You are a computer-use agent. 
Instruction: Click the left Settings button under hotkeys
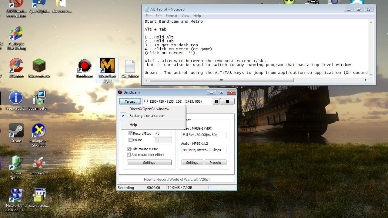pyautogui.click(x=149, y=163)
